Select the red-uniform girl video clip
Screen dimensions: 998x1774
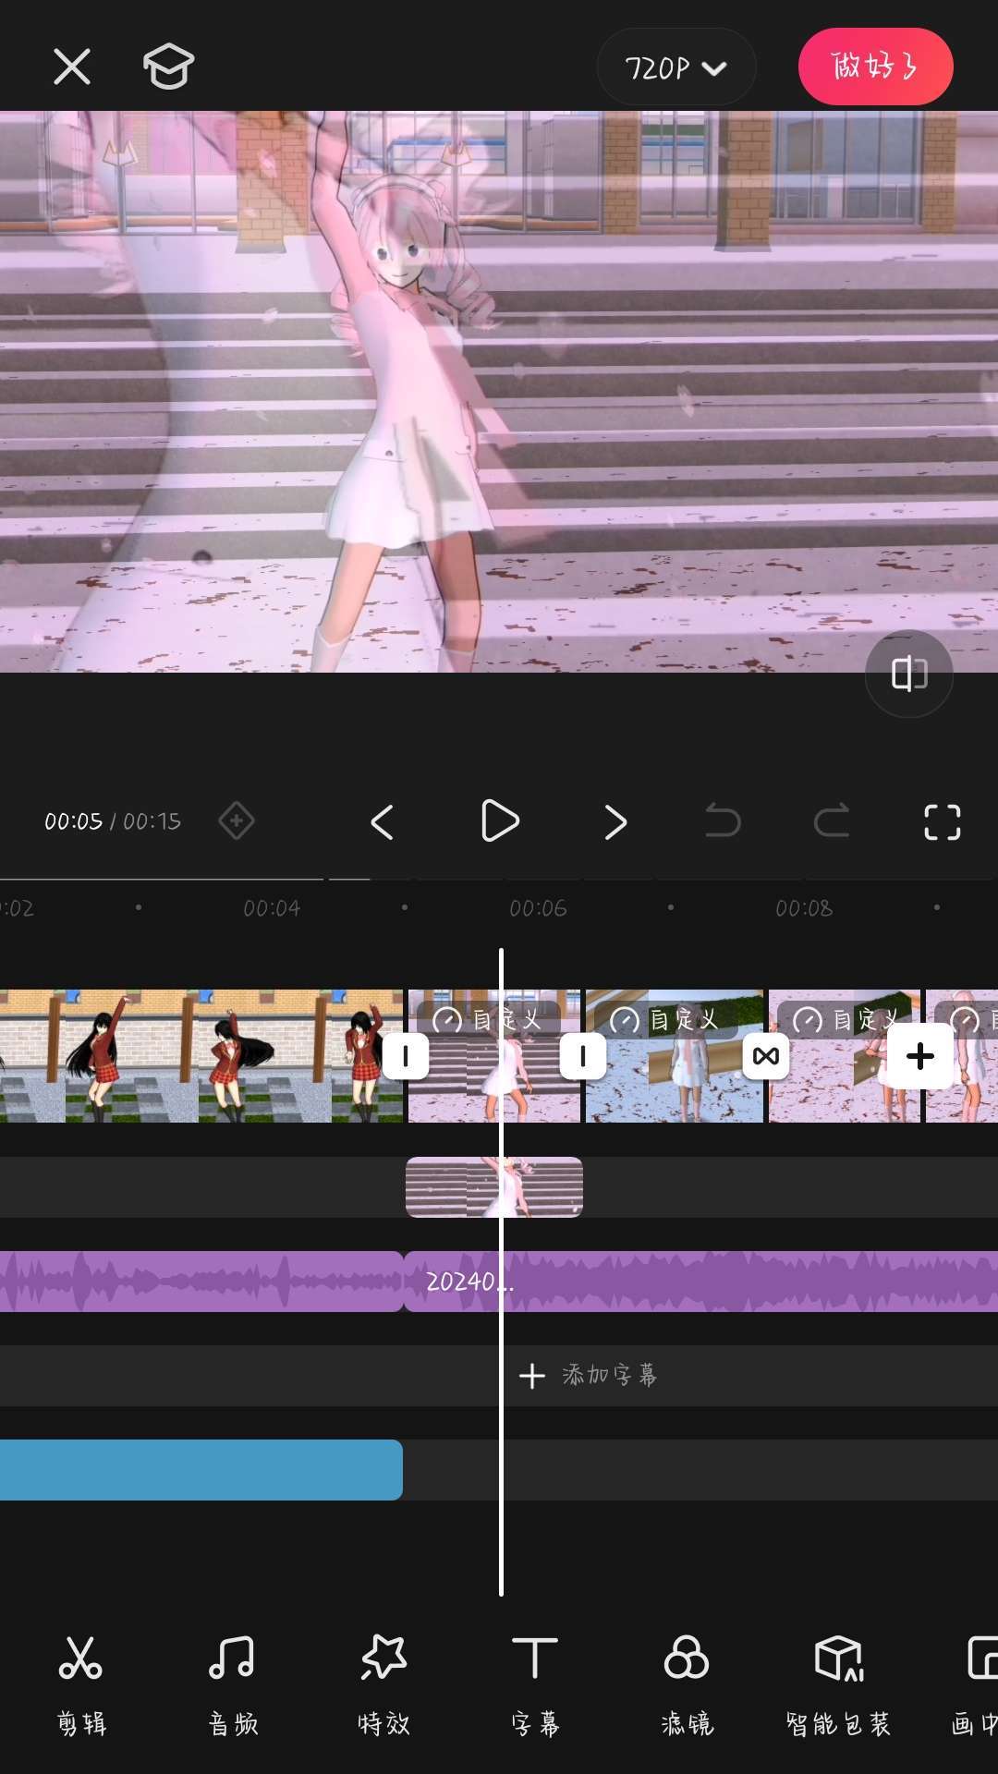[201, 1056]
